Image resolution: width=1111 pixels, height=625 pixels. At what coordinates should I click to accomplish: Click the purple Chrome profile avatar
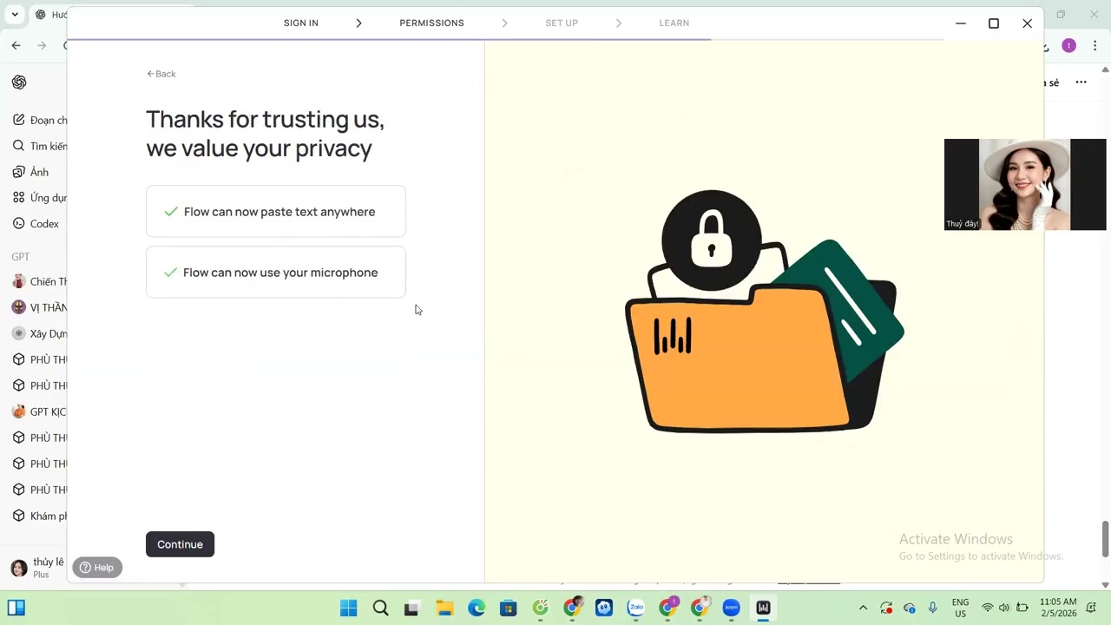pyautogui.click(x=1068, y=45)
